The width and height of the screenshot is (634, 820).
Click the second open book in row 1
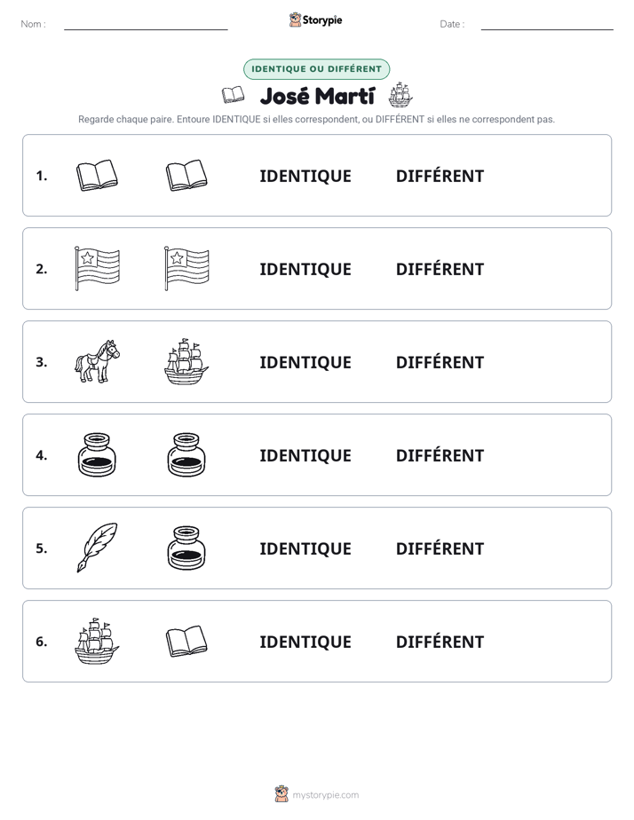(x=186, y=175)
